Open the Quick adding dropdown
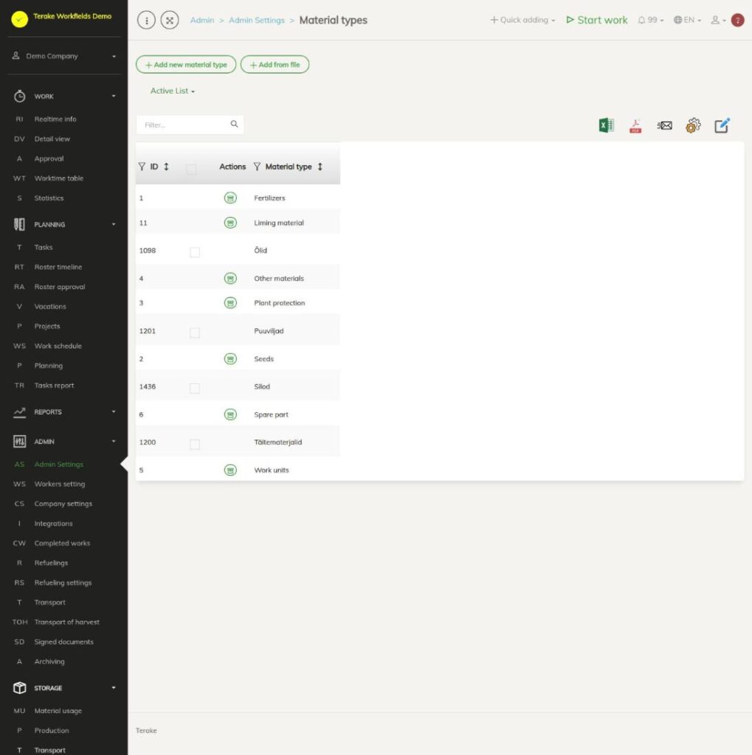The image size is (752, 755). coord(523,20)
